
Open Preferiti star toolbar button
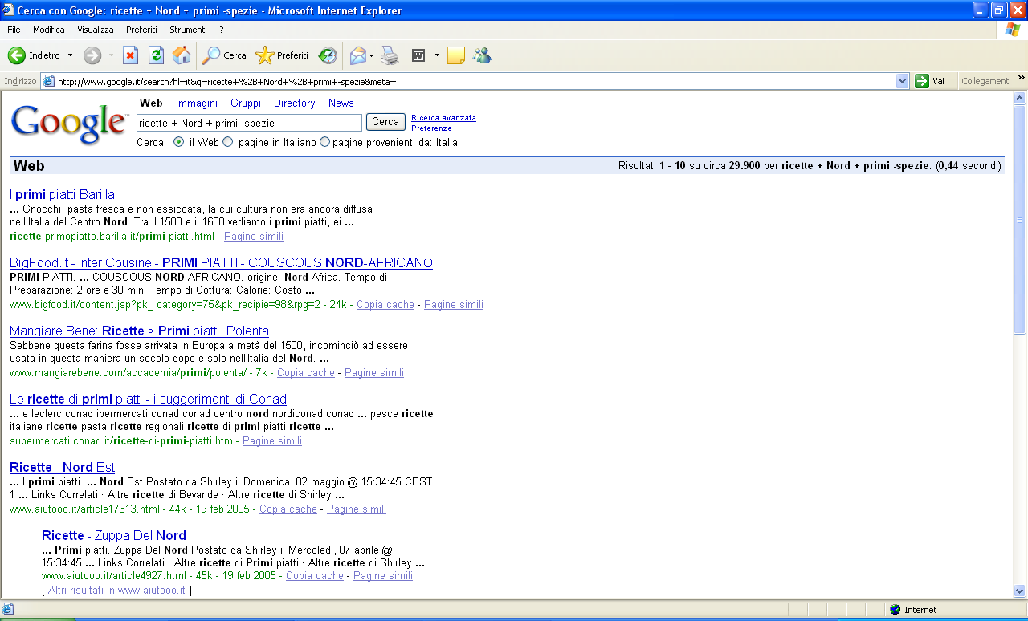click(282, 55)
